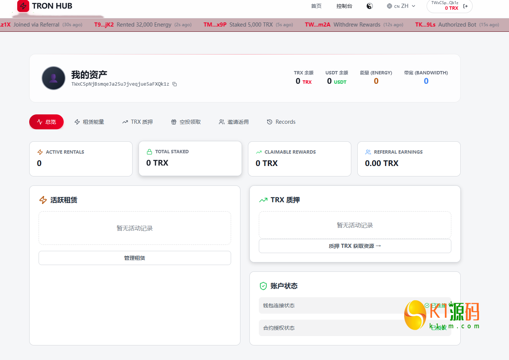Click the 合约授权状态 row
The image size is (509, 360).
tap(355, 328)
